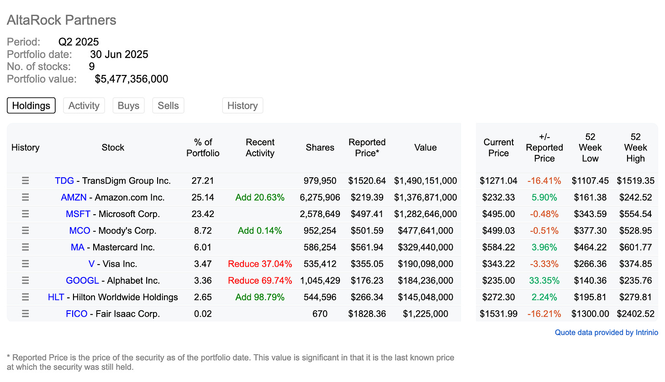This screenshot has height=382, width=665.
Task: Select FICO 52 week high $2402.52
Action: pos(635,314)
